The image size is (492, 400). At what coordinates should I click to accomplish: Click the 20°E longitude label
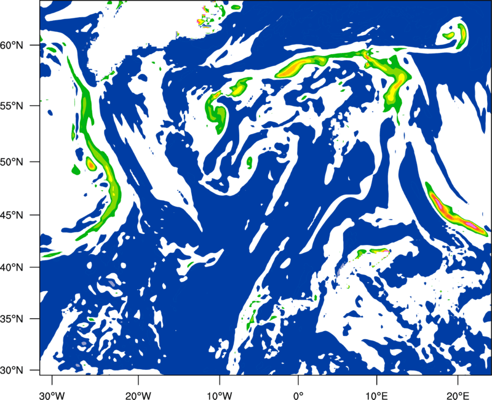457,396
